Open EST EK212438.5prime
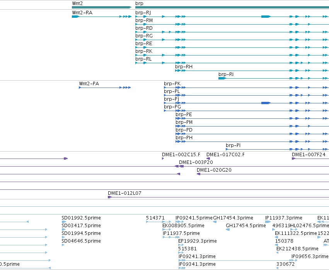This screenshot has width=329, height=270. [x=298, y=249]
